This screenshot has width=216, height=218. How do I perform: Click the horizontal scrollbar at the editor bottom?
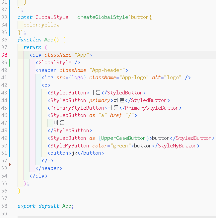tap(117, 217)
